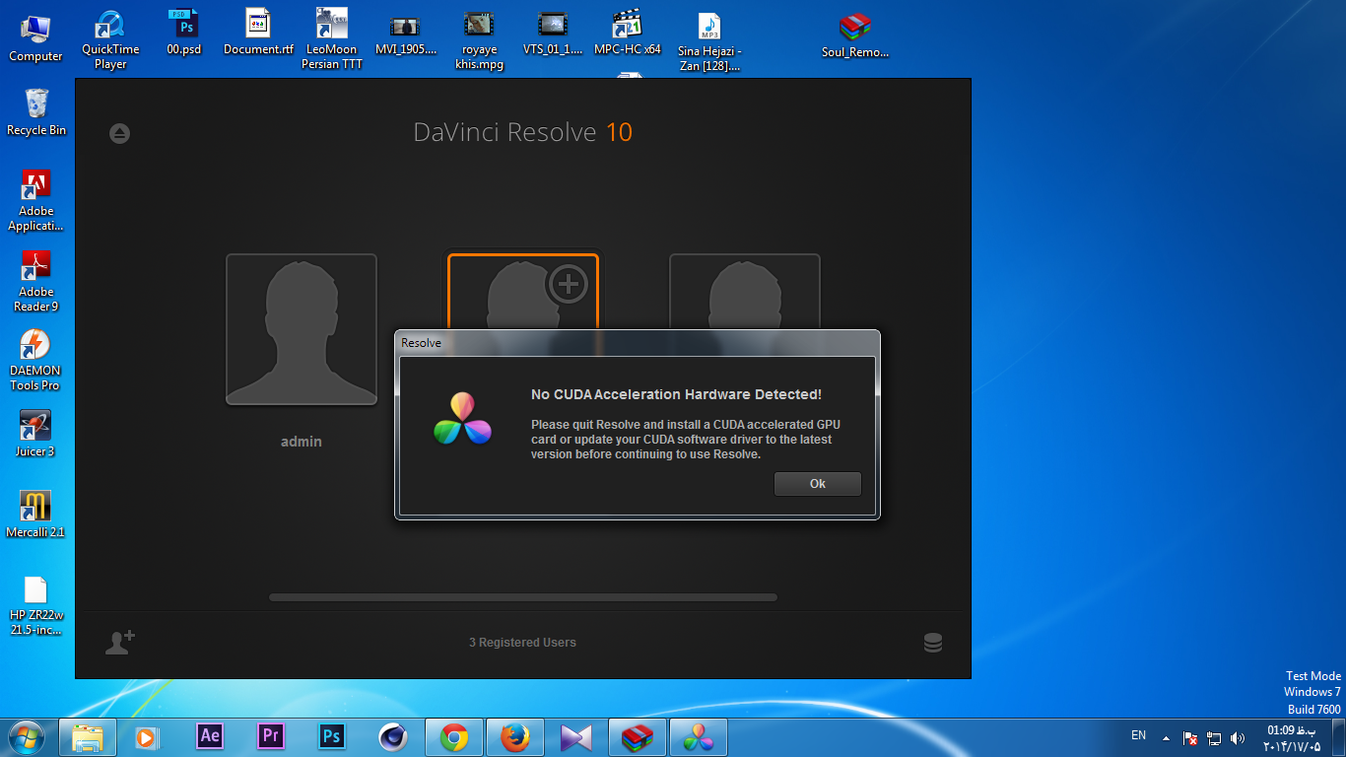The image size is (1346, 757).
Task: Select the HP ZR22w document icon
Action: (35, 606)
